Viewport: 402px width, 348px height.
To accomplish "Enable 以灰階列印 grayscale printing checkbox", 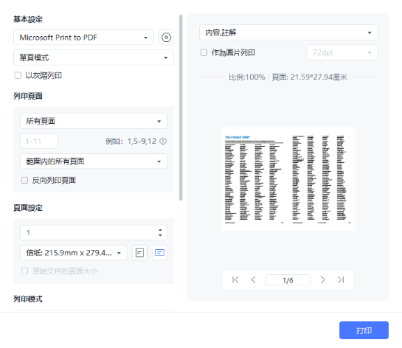I will click(18, 75).
